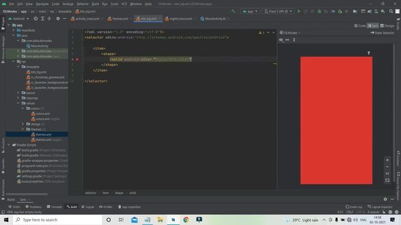Open the Refactor menu

coord(83,4)
